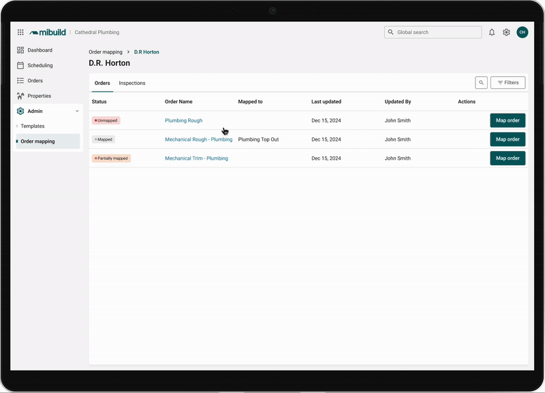This screenshot has height=393, width=545.
Task: Click the Scheduling calendar icon
Action: tap(20, 65)
